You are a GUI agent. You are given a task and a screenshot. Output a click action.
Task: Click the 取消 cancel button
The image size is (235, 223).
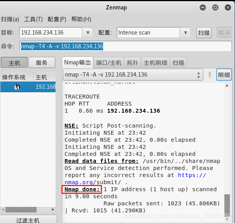coord(224,33)
